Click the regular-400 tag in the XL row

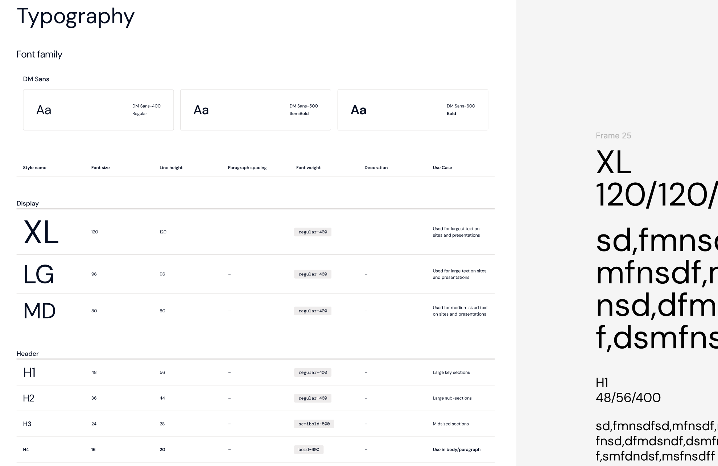pyautogui.click(x=313, y=232)
